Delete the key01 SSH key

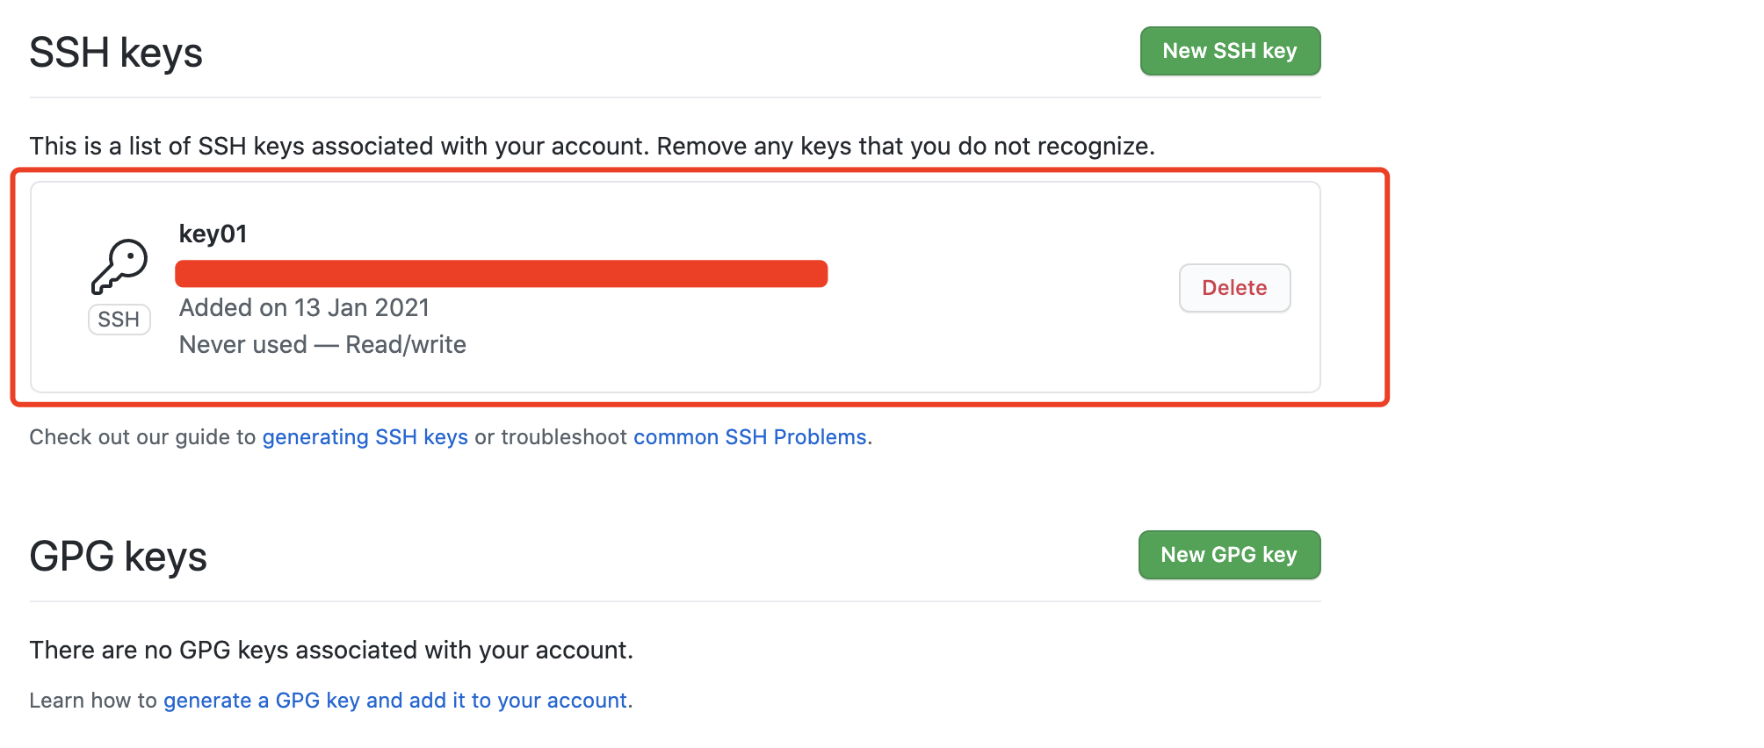1234,288
